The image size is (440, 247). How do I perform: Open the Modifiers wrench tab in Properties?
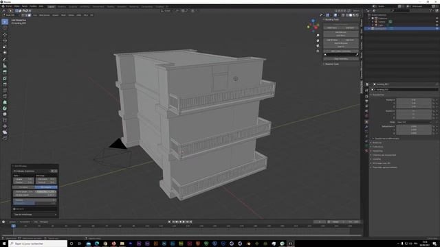coord(366,126)
